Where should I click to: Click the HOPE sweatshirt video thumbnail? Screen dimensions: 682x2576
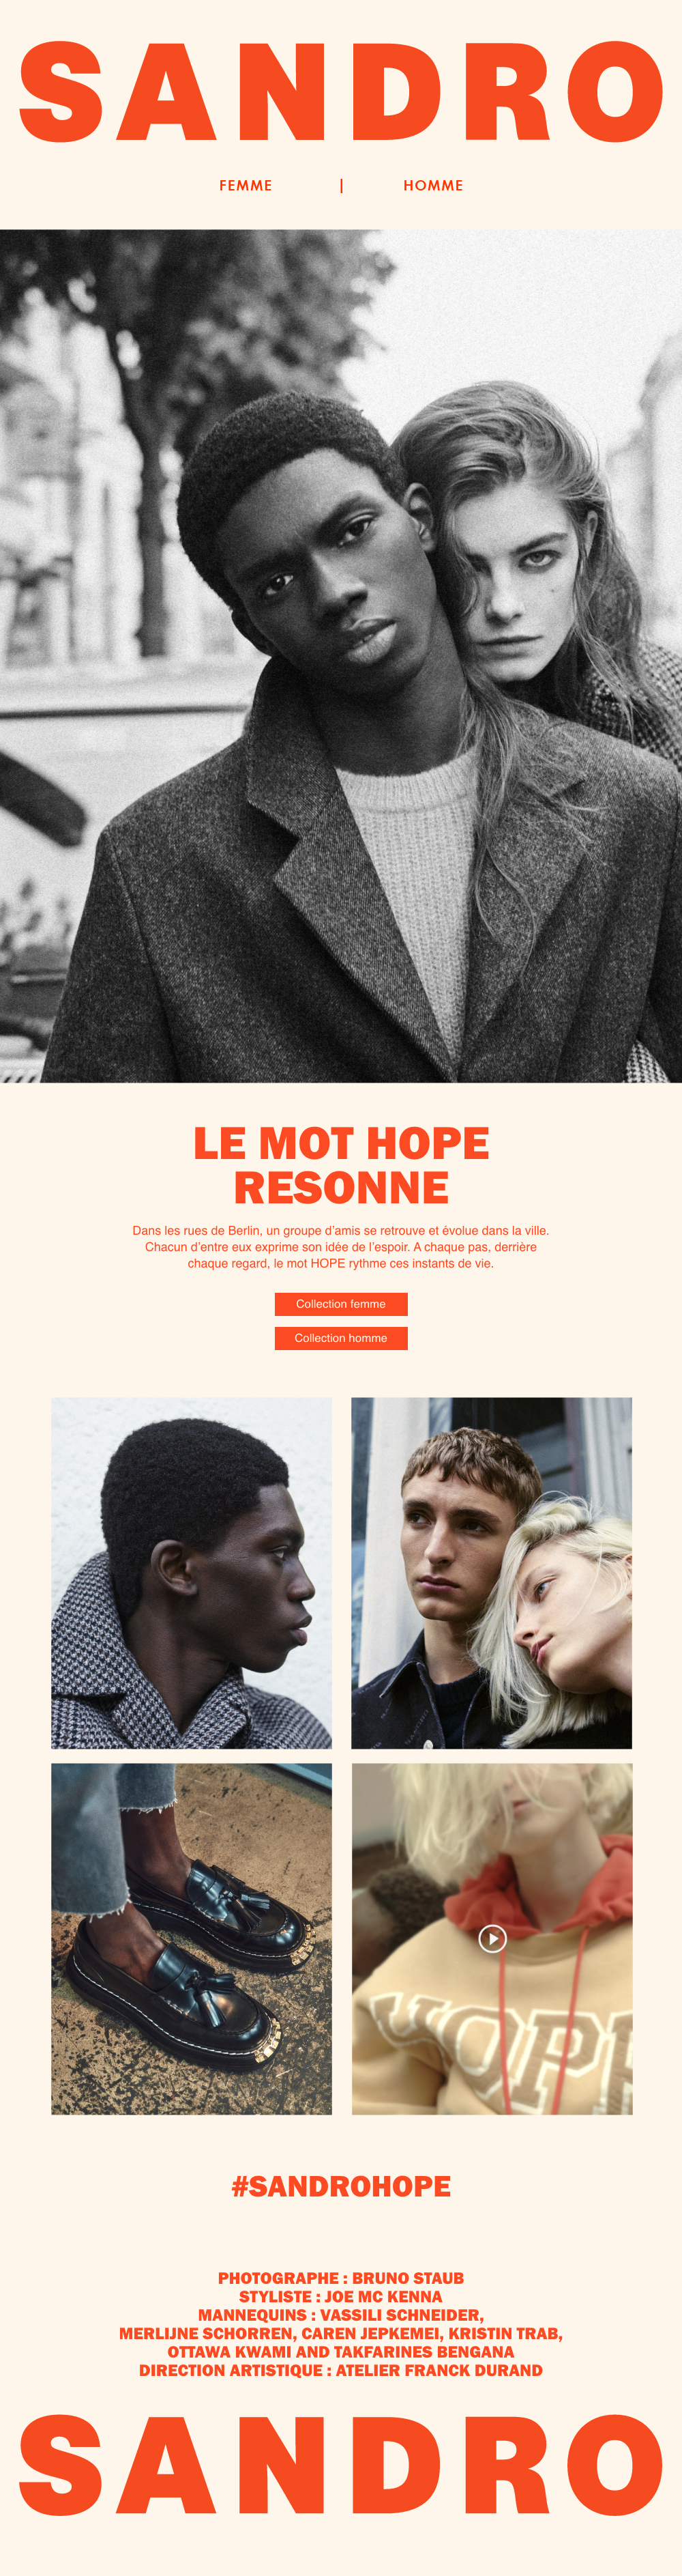[x=491, y=1938]
